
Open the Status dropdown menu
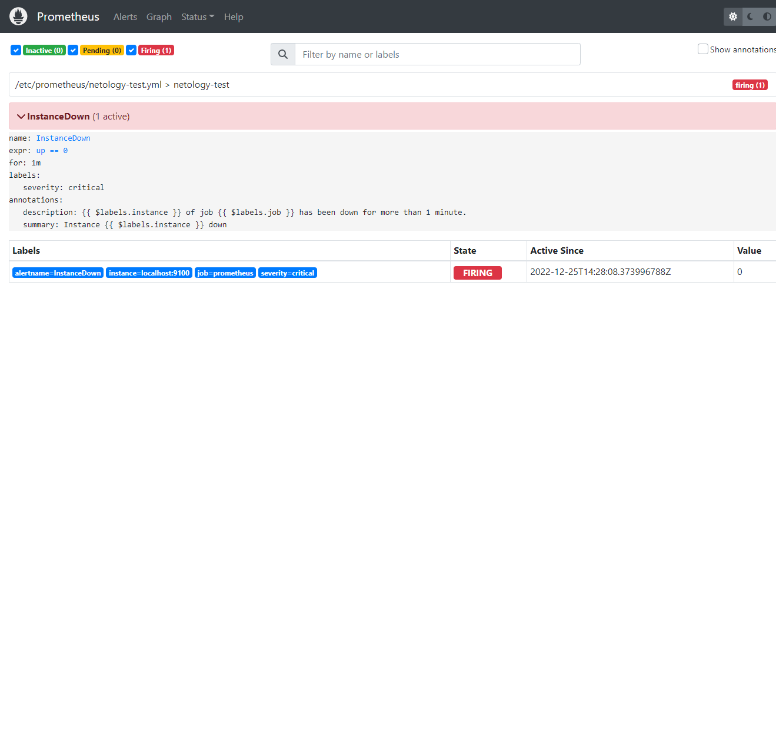pyautogui.click(x=198, y=17)
